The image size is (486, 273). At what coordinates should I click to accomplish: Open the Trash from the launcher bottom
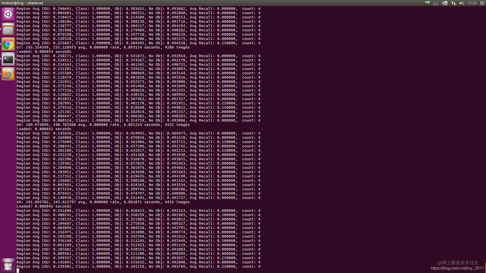coord(8,265)
